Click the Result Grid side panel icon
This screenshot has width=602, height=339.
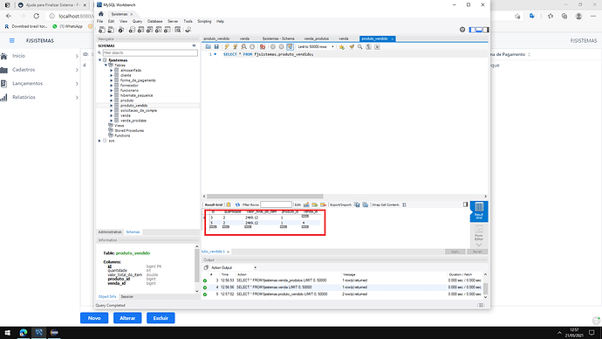pyautogui.click(x=479, y=211)
